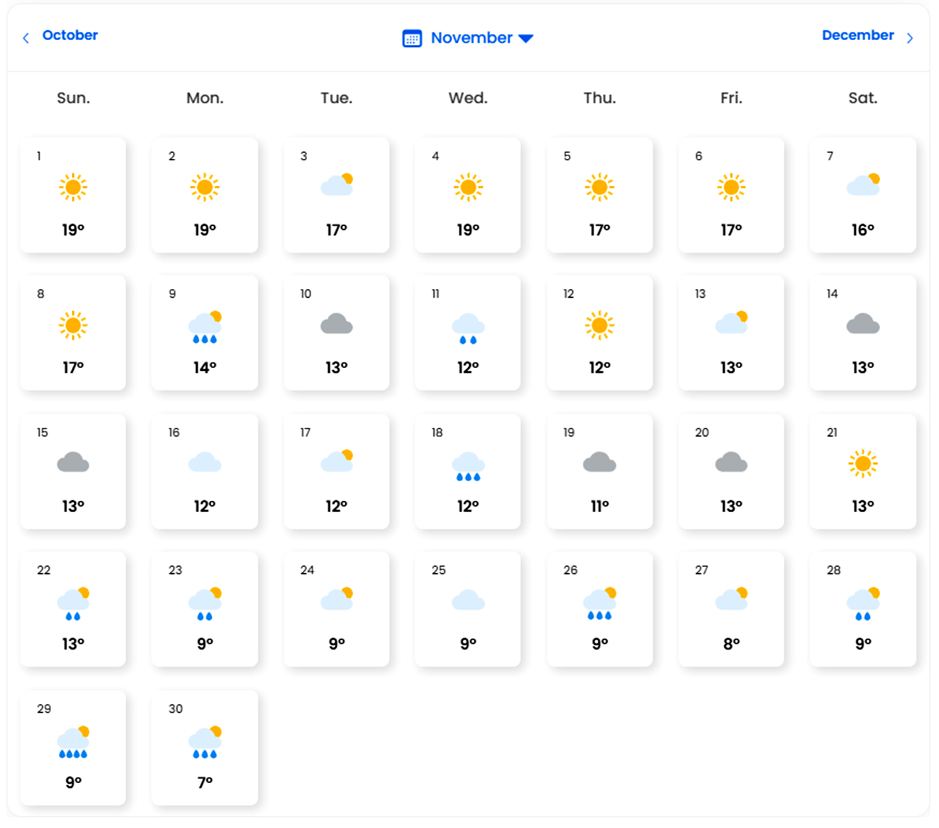
Task: Go to next month December
Action: (858, 35)
